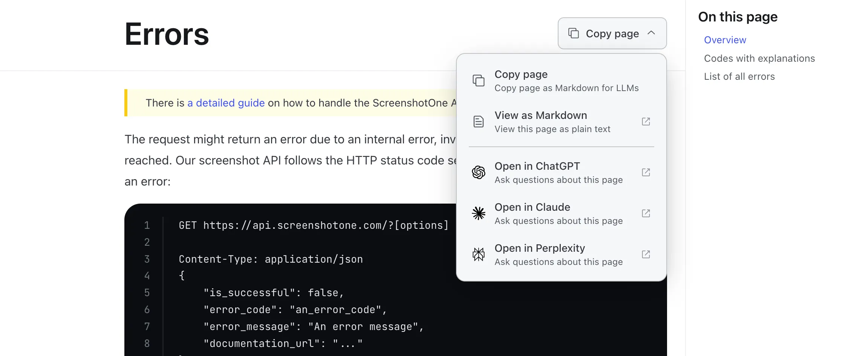Open Codes with explanations section

pos(759,58)
